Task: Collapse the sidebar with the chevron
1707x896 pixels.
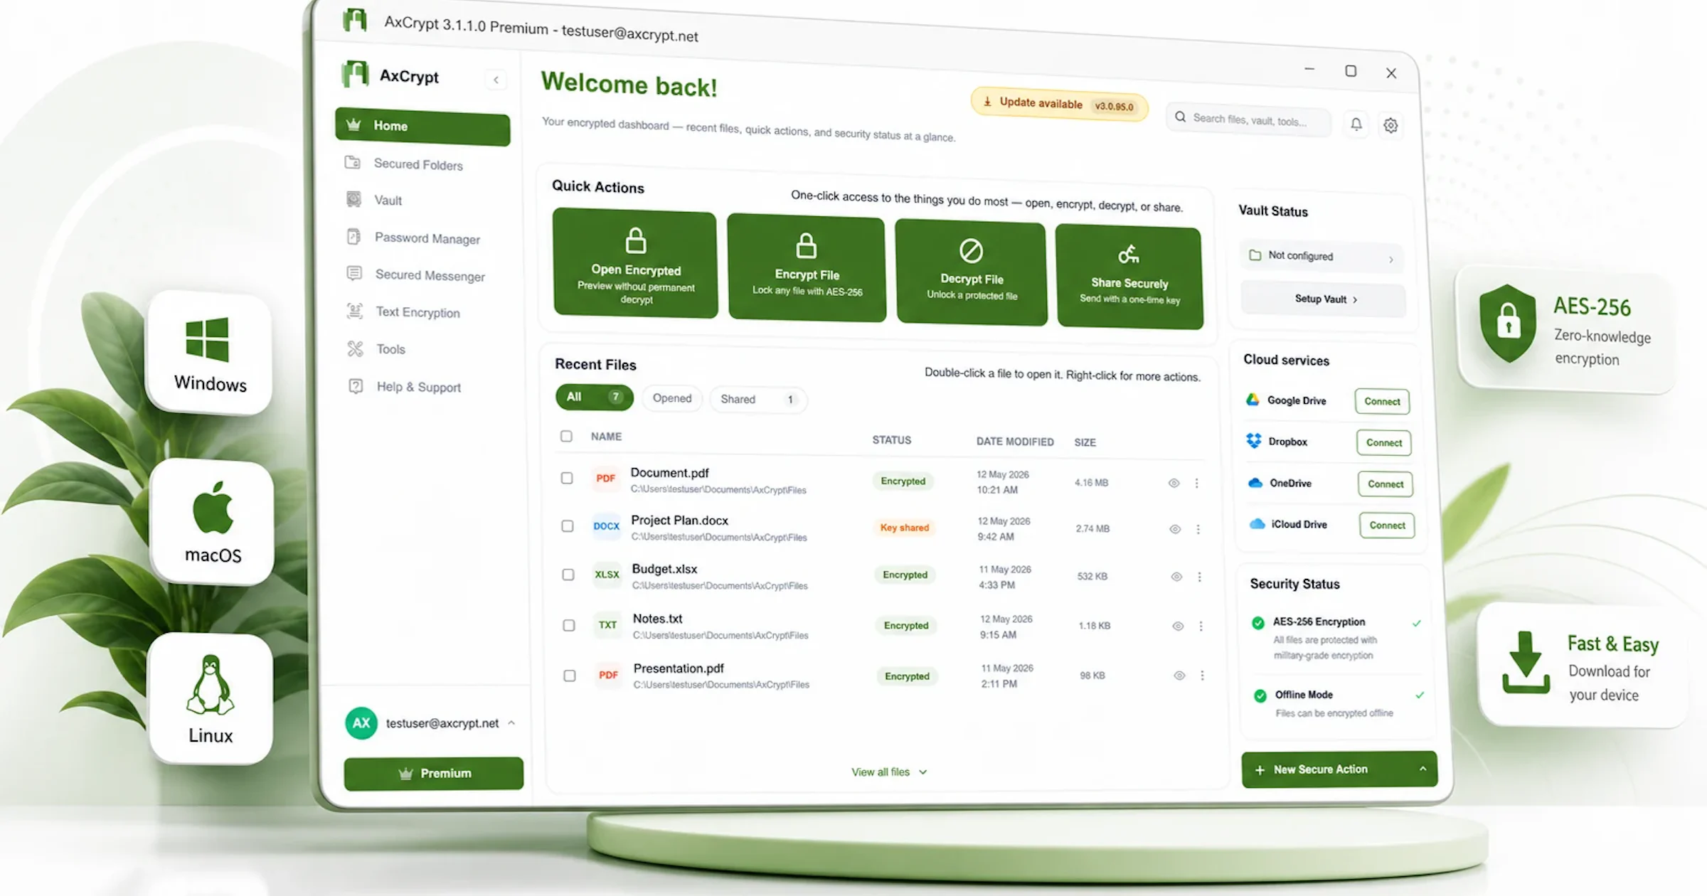Action: [496, 80]
